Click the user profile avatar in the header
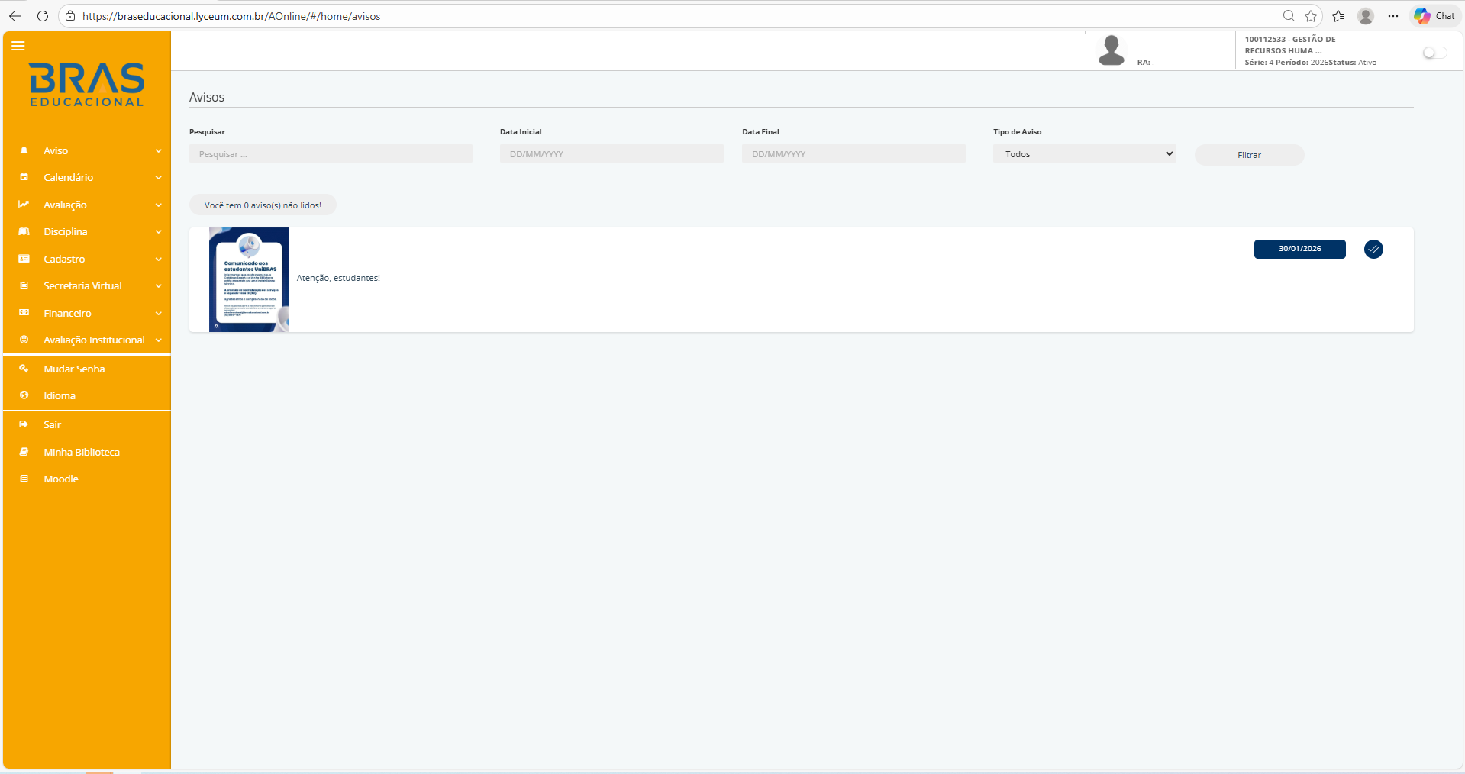1465x774 pixels. tap(1111, 51)
